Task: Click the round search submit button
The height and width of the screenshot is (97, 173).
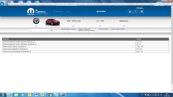Action: (52, 30)
